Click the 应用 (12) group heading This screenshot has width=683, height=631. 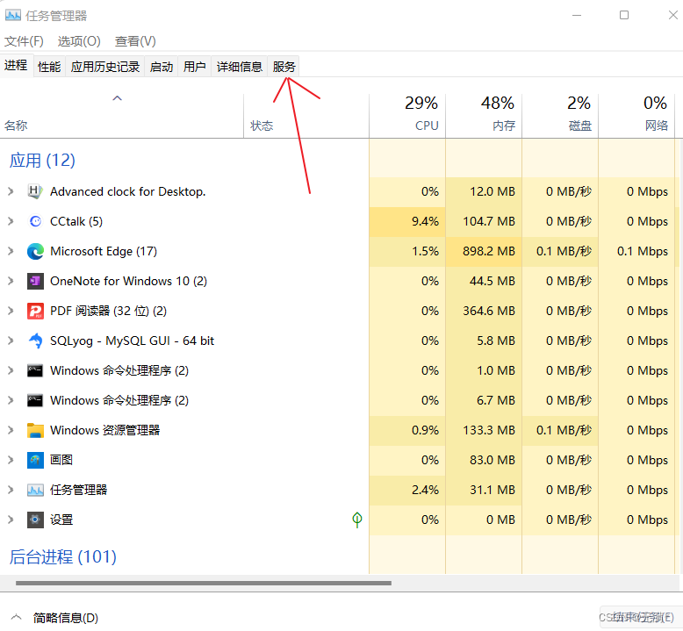point(42,161)
